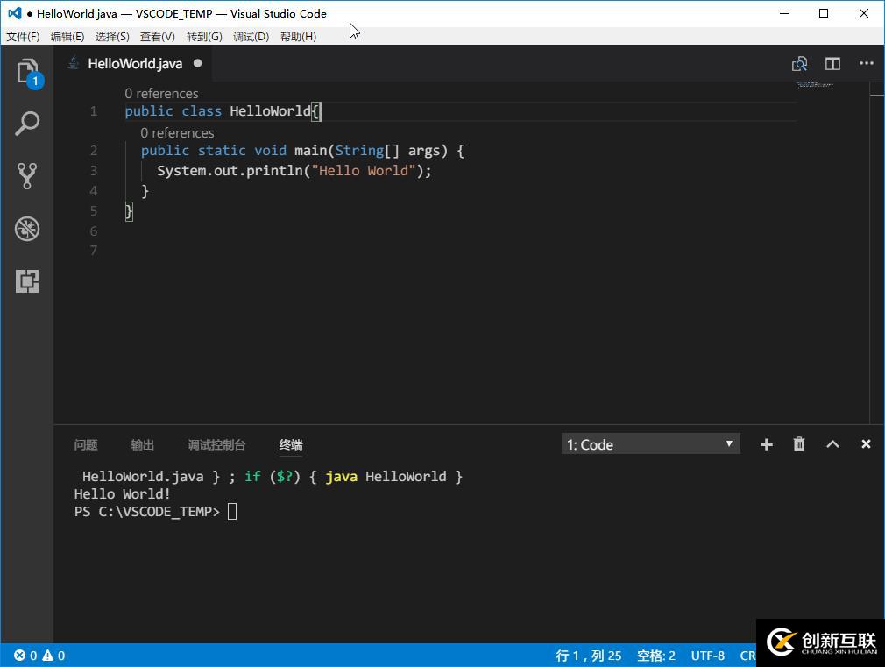Create a new terminal with plus icon
885x667 pixels.
(x=767, y=444)
